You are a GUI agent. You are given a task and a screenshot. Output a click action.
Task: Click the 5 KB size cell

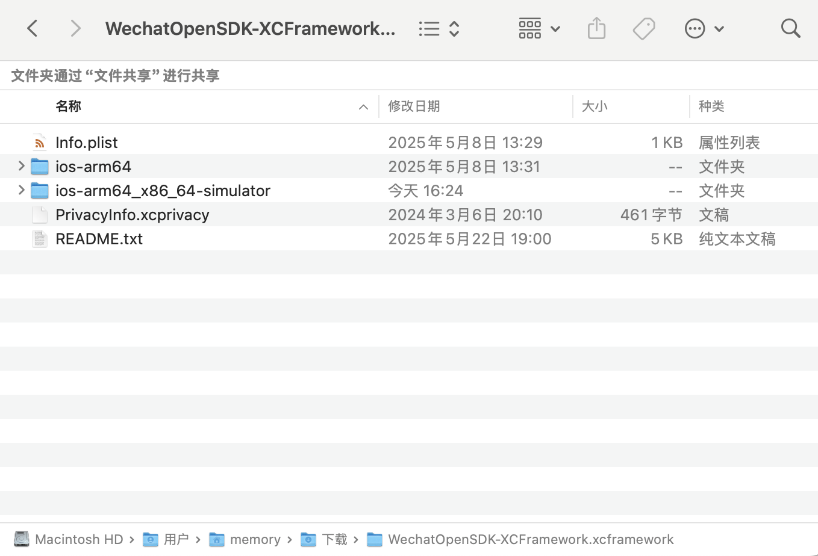pyautogui.click(x=667, y=239)
